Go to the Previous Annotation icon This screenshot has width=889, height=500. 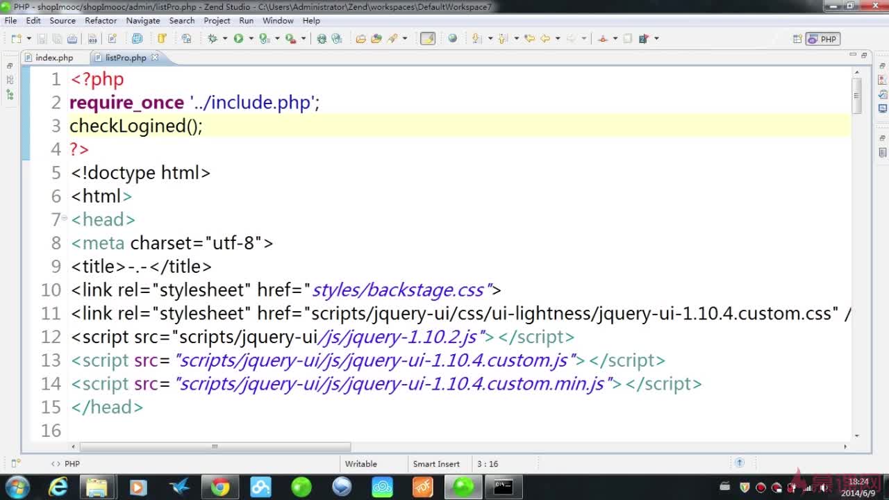coord(502,39)
